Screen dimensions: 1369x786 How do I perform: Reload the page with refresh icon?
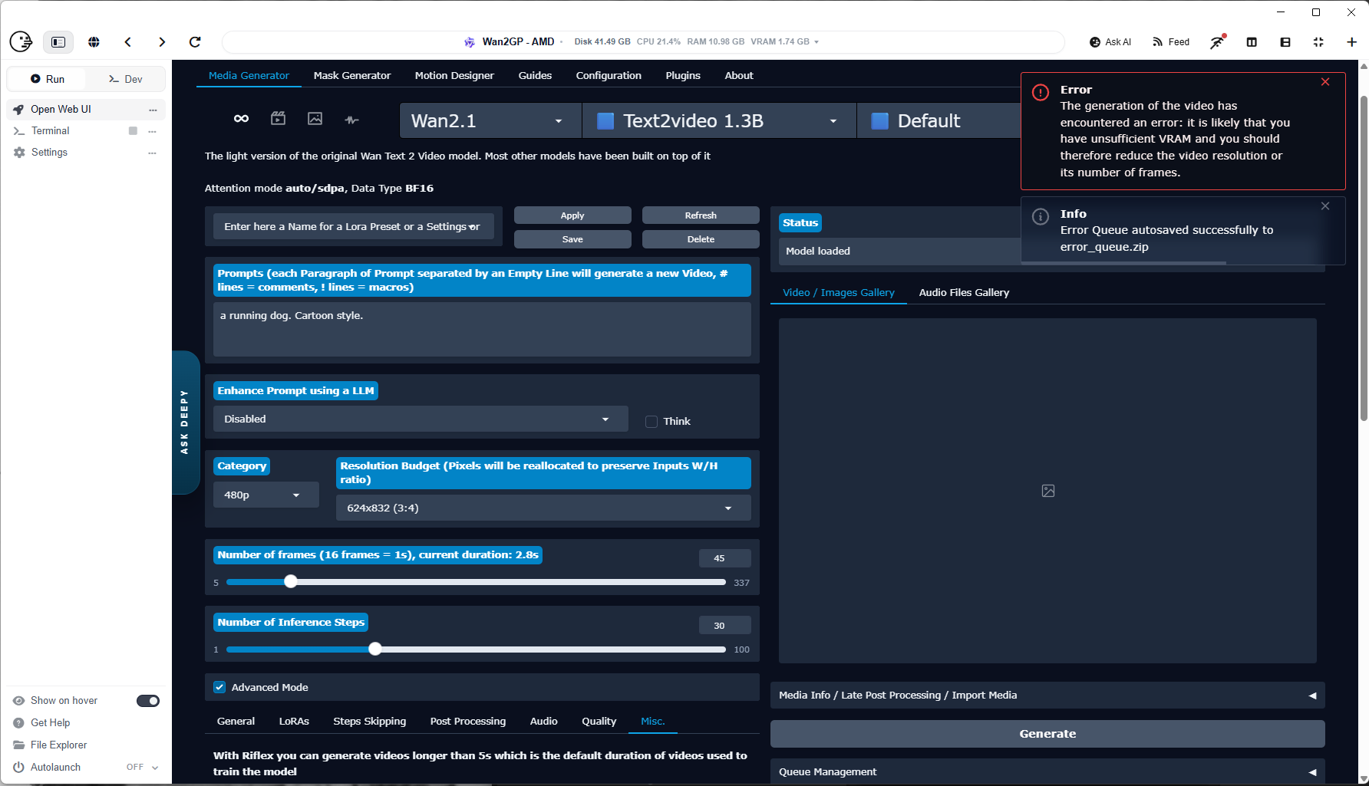[x=195, y=42]
